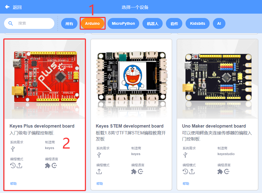This screenshot has height=193, width=262.
Task: Click C language icon on Uno Maker card
Action: 227,171
